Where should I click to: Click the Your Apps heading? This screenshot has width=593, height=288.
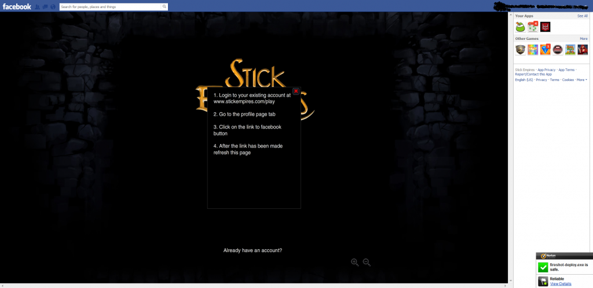524,16
